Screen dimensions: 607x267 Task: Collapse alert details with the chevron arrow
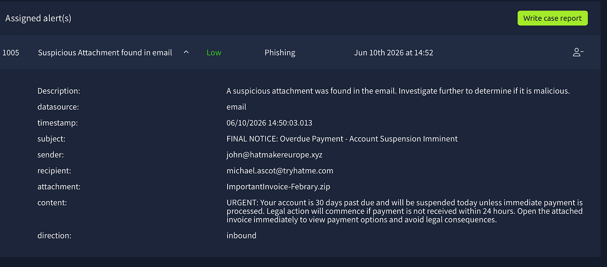pyautogui.click(x=186, y=52)
